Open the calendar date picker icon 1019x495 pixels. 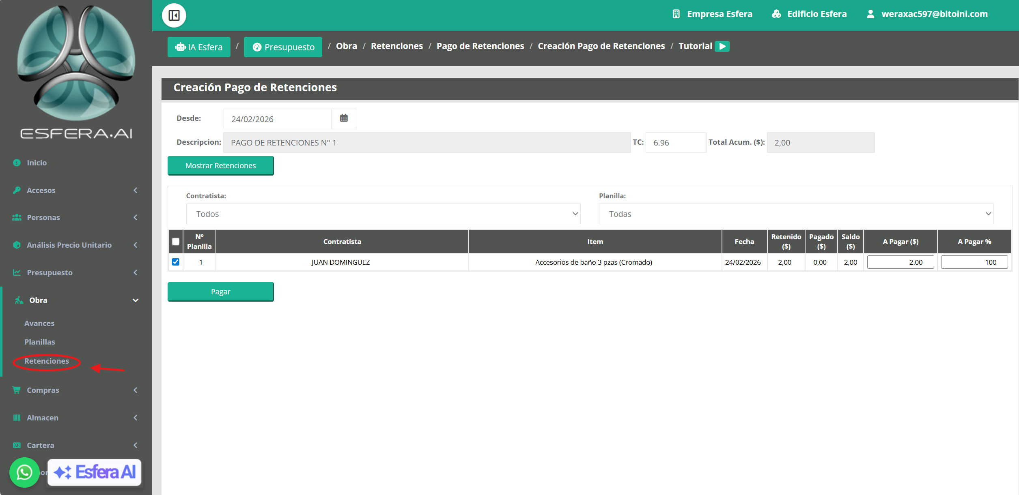344,118
